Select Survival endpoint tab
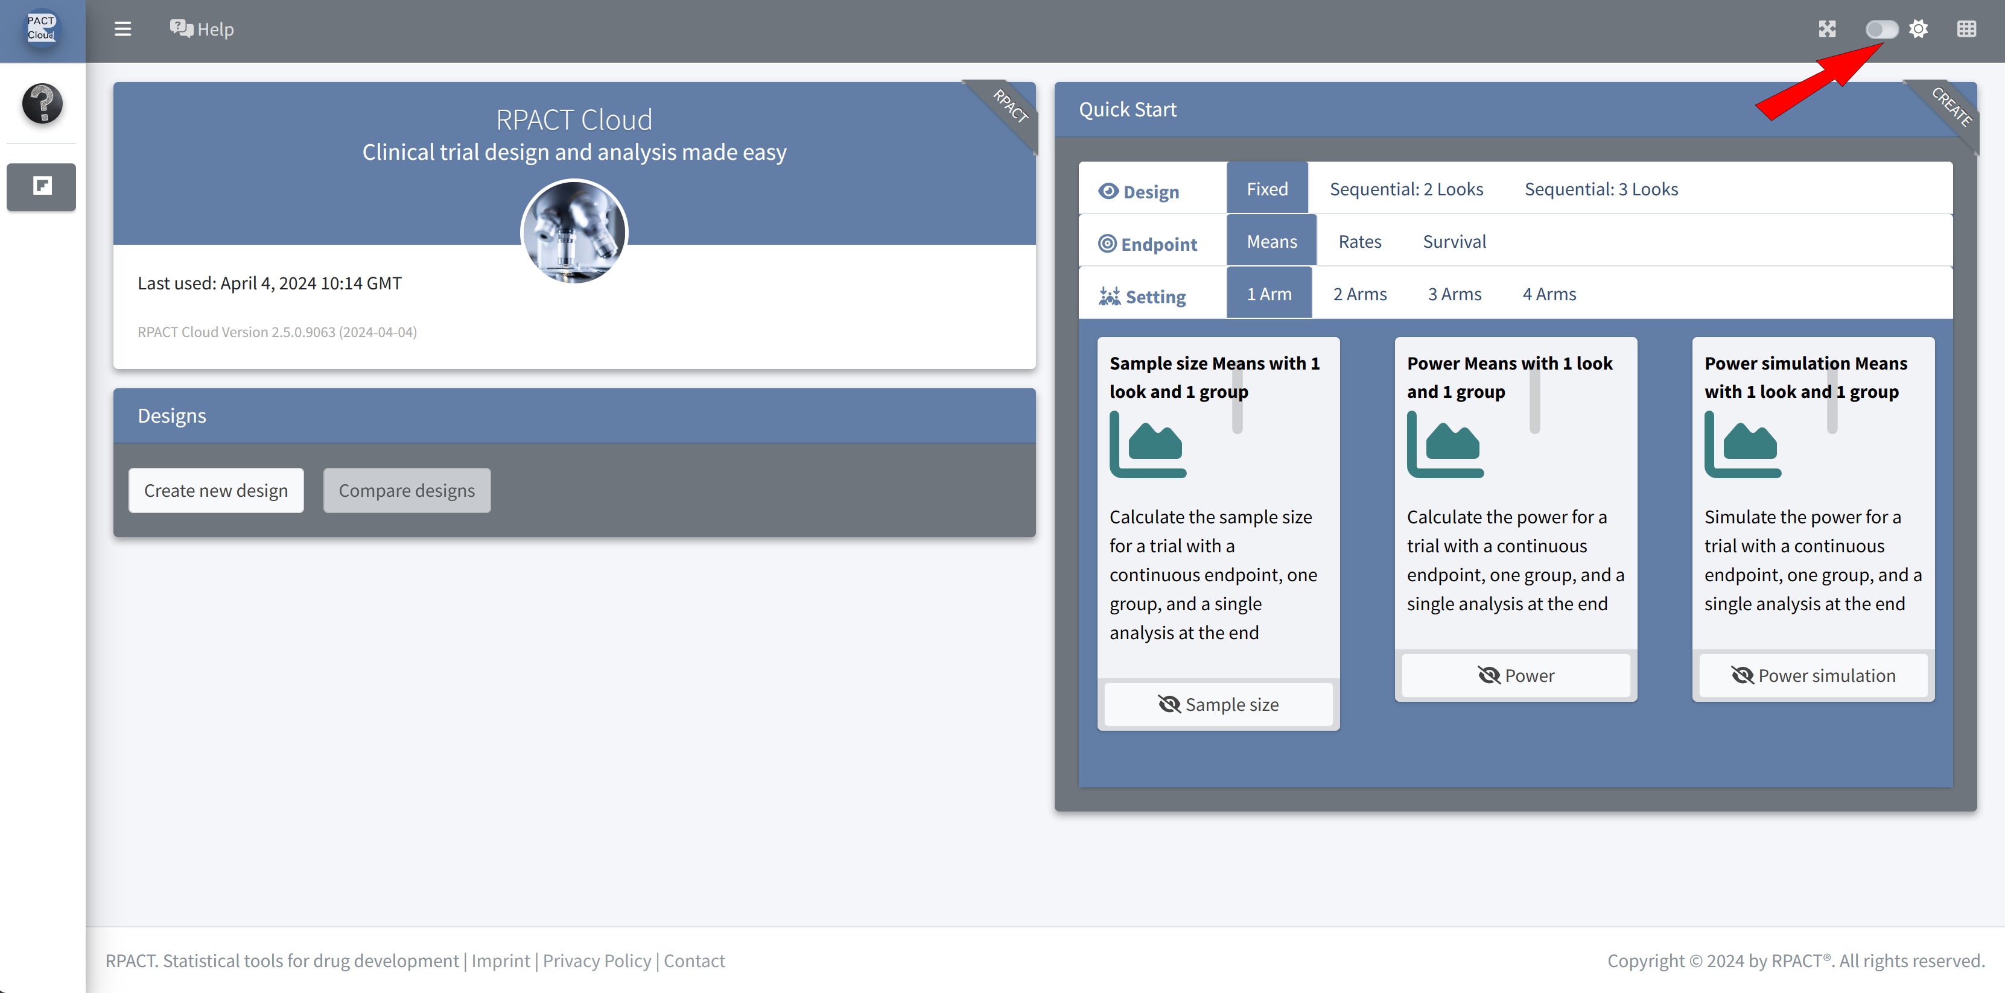The height and width of the screenshot is (993, 2005). 1454,242
